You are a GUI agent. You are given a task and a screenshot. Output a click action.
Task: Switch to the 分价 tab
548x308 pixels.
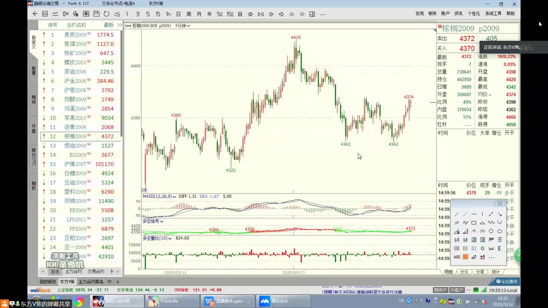coord(464,271)
